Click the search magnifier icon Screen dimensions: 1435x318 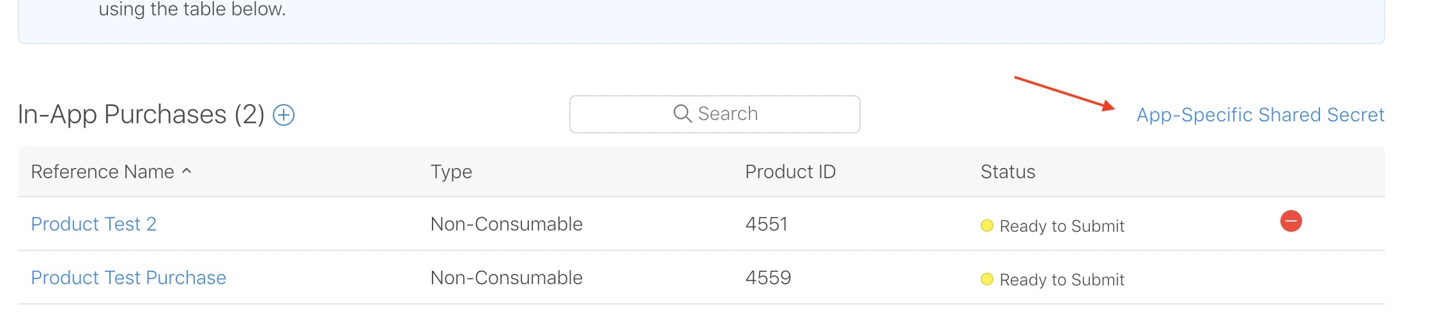tap(682, 114)
